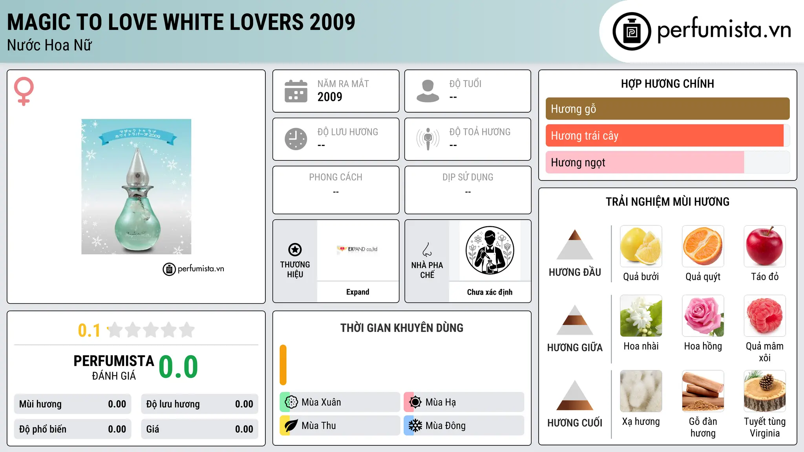The width and height of the screenshot is (804, 452).
Task: Click the green 0.0 Perfumista score
Action: (x=178, y=367)
